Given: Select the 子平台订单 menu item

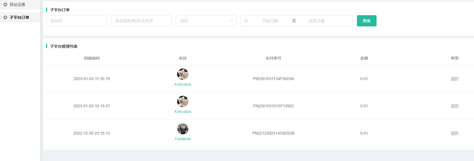Looking at the screenshot, I should pos(19,17).
